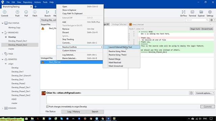The width and height of the screenshot is (216, 121).
Task: Switch to the Search tab
Action: point(95,112)
